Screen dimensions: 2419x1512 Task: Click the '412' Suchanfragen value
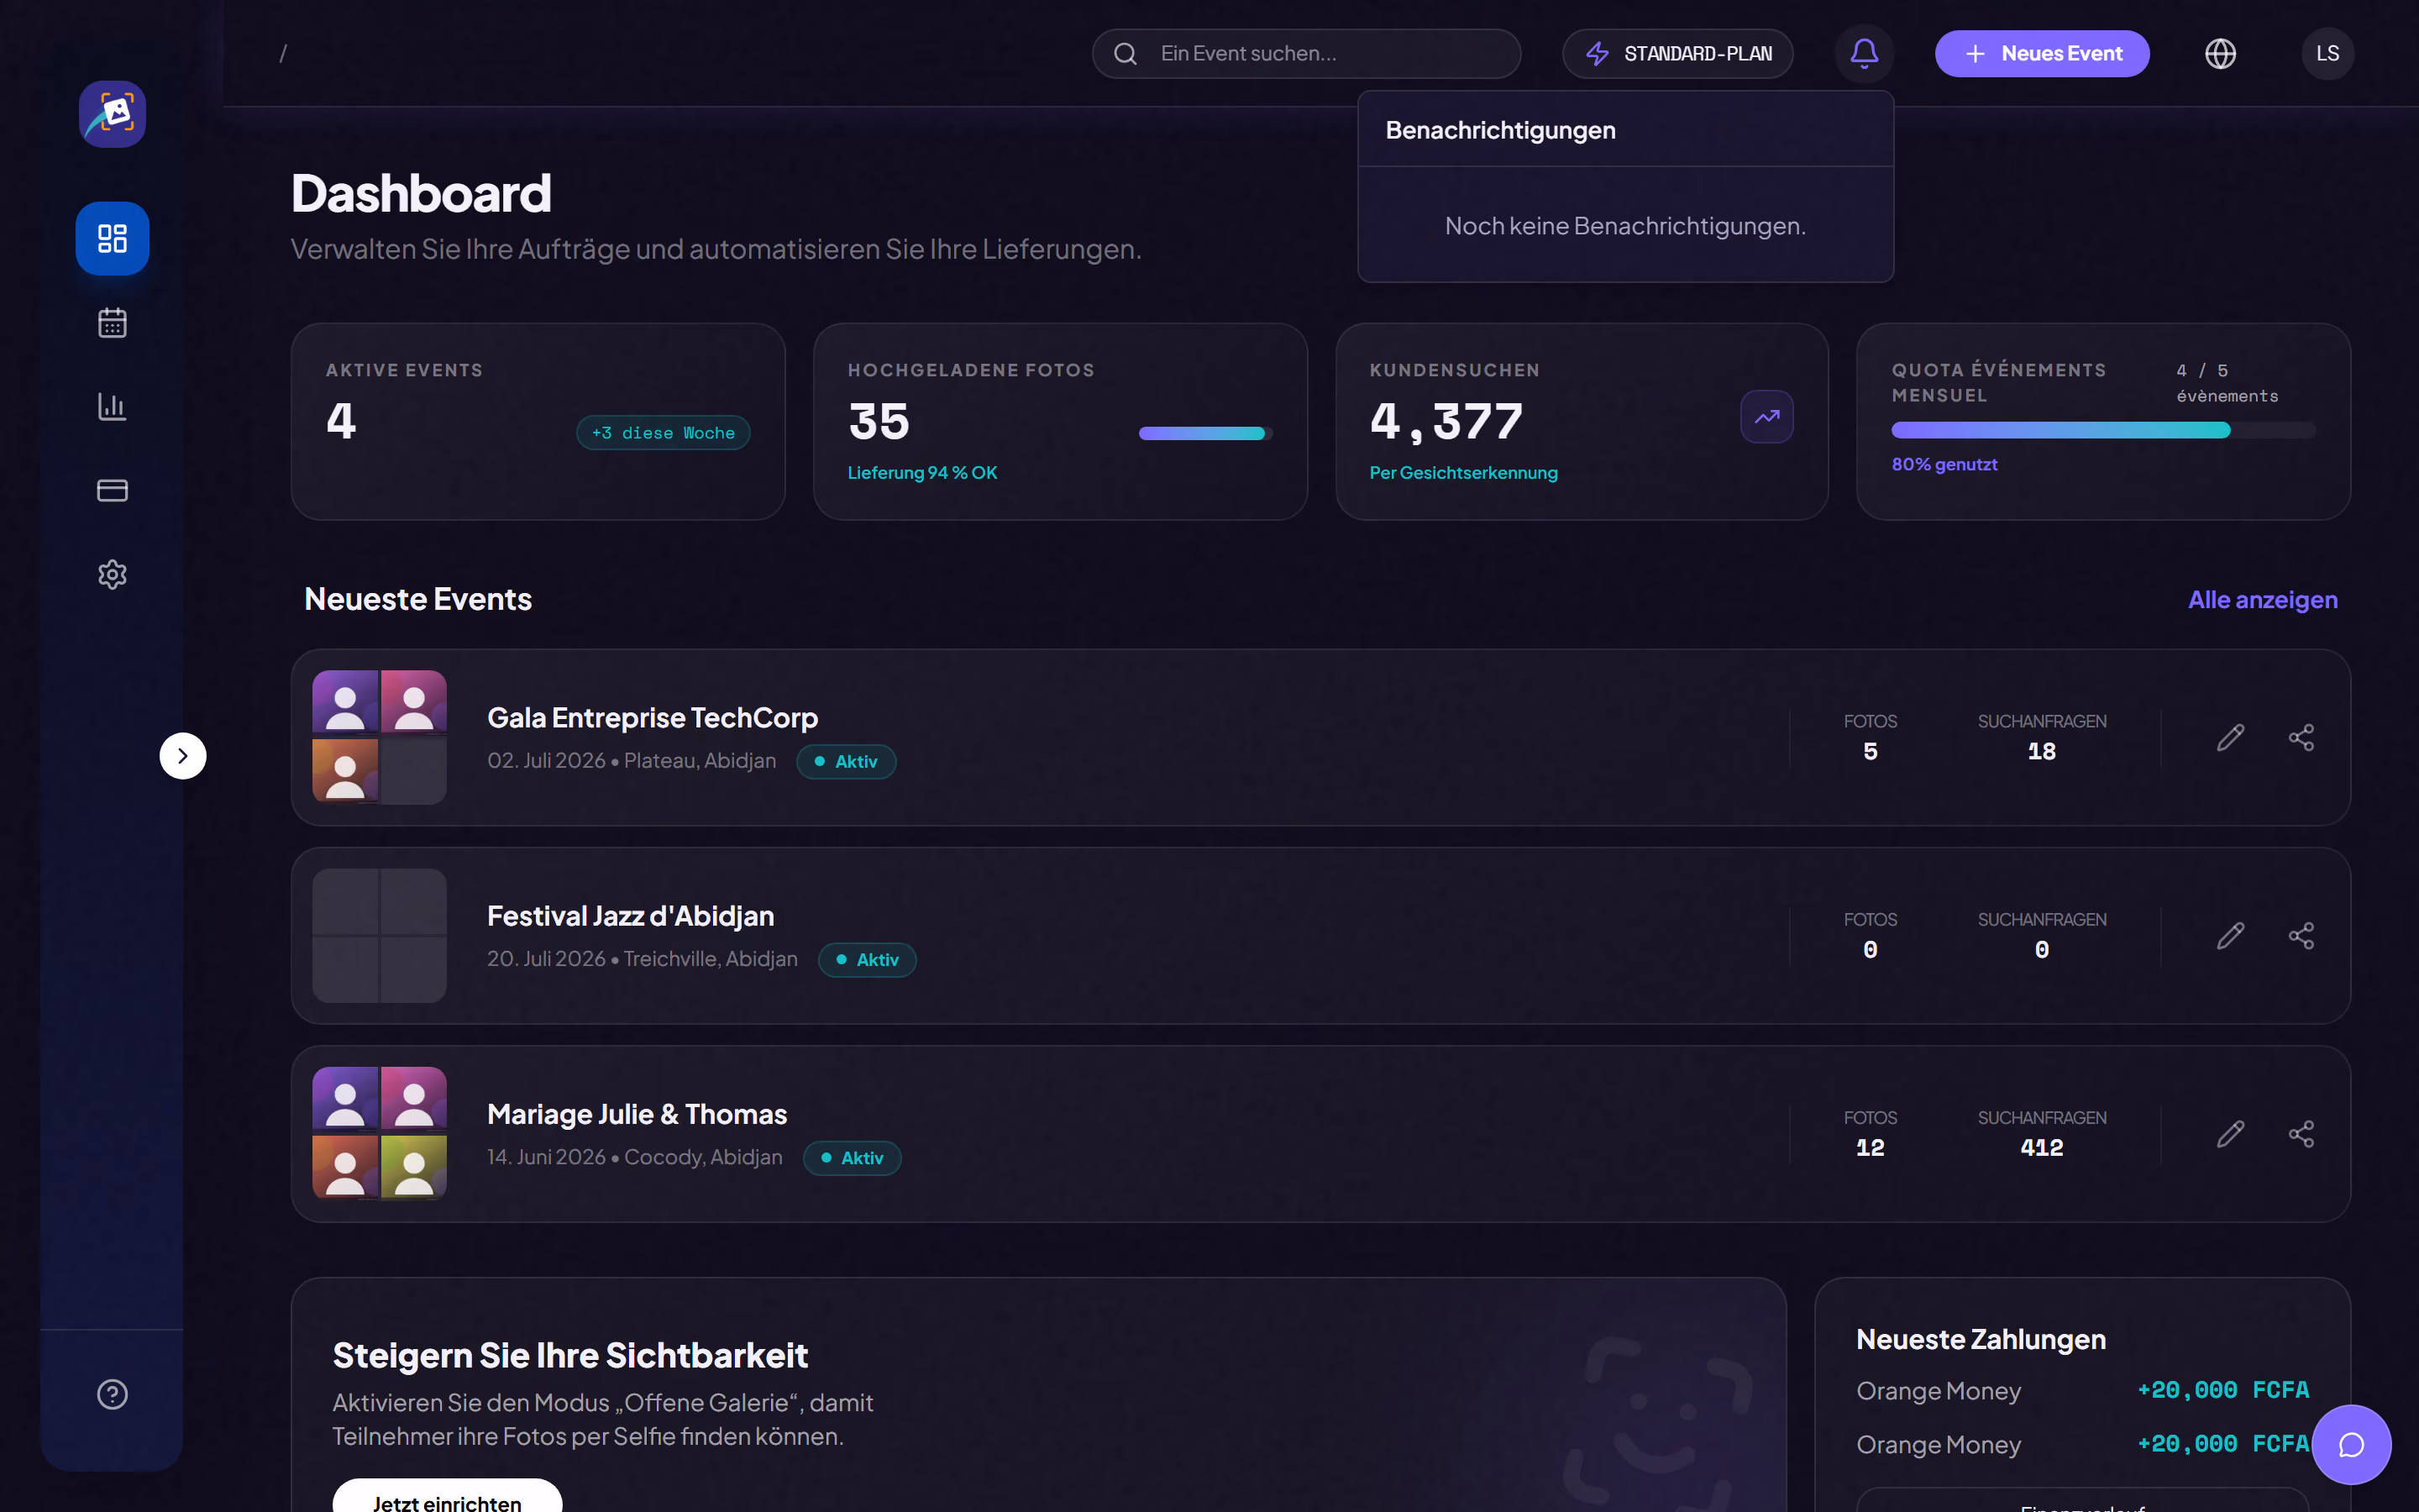click(2041, 1148)
